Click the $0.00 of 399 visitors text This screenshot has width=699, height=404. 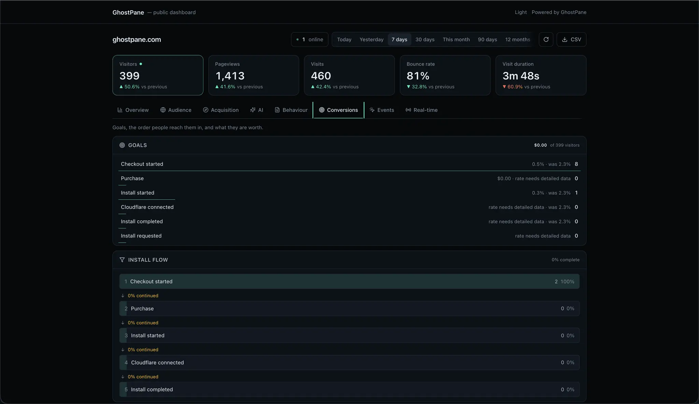click(557, 145)
